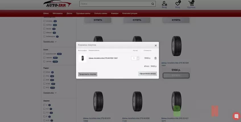Click the Оформление заказа button
241x122 pixels.
click(147, 74)
